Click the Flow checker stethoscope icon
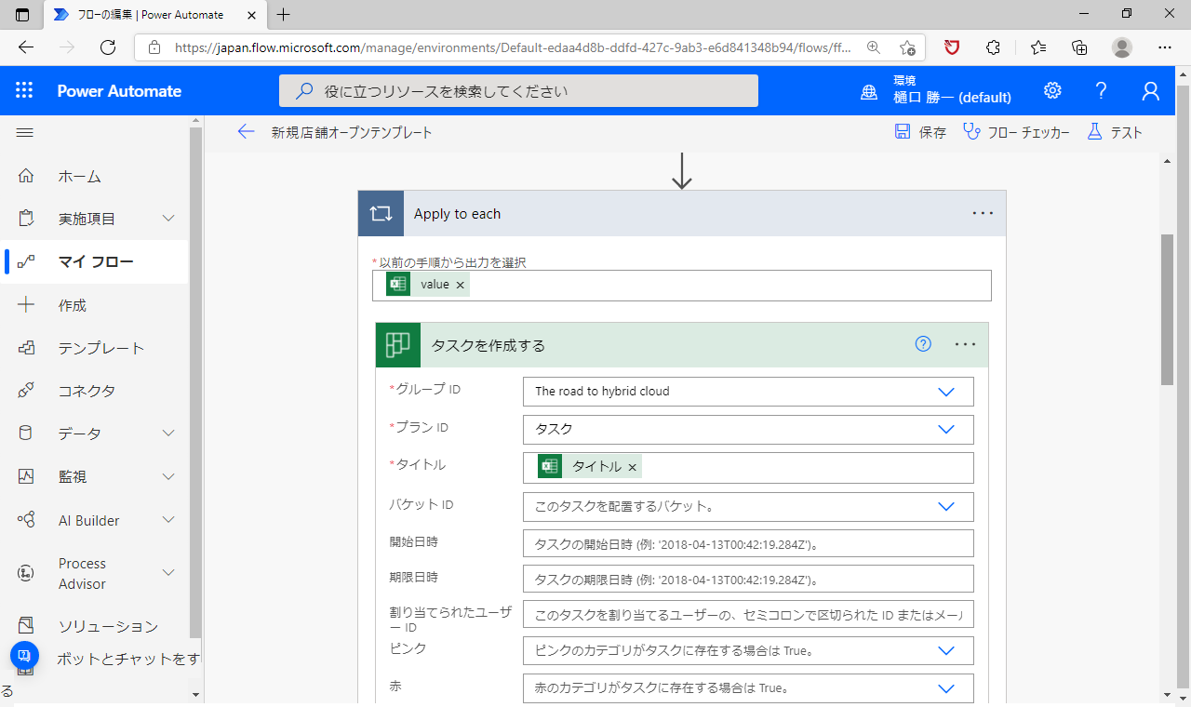Screen dimensions: 1191x707 (971, 132)
